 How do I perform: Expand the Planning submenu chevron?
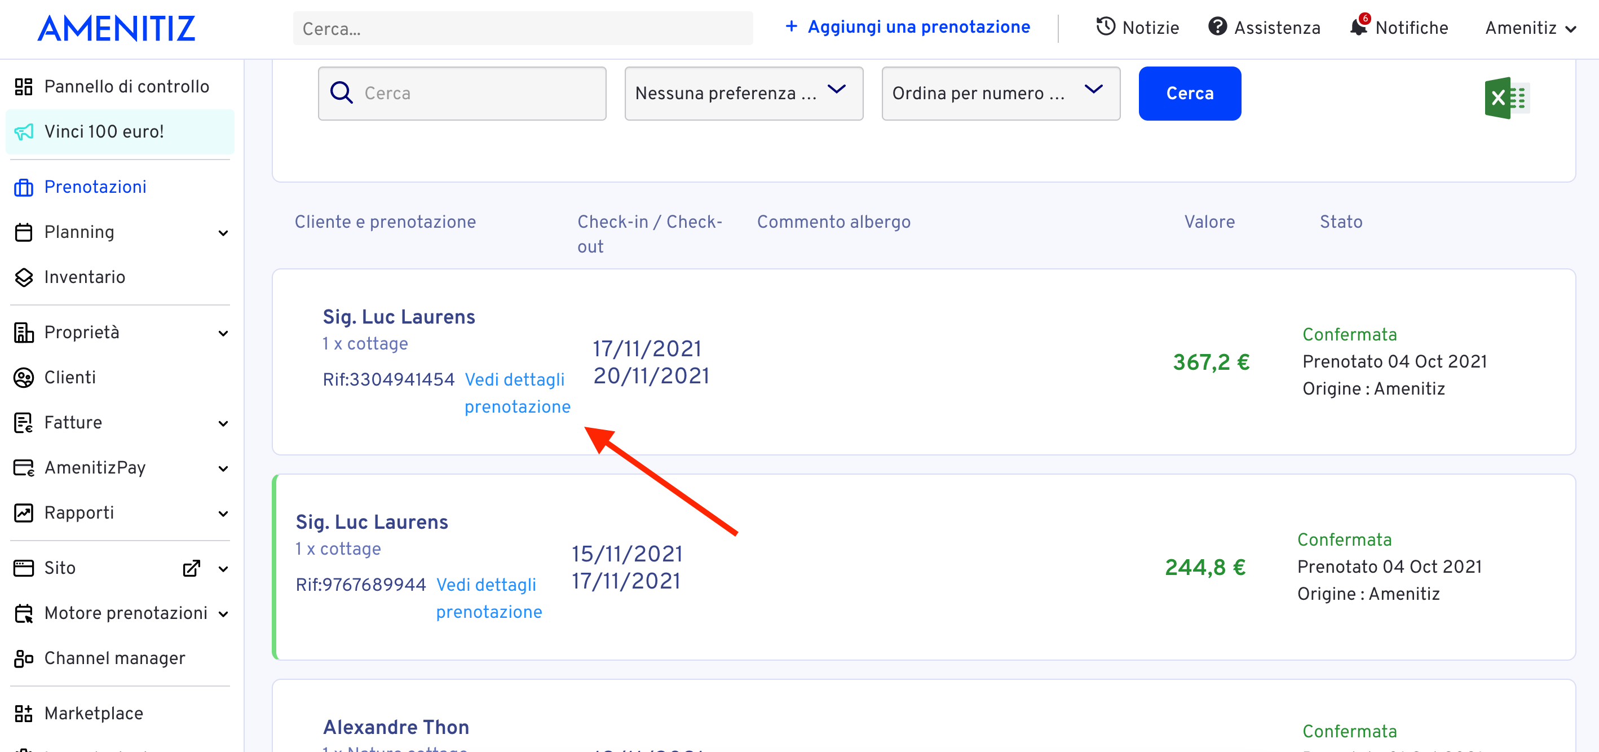click(223, 233)
